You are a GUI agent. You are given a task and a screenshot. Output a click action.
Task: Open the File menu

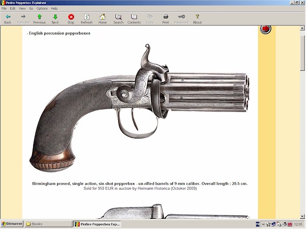pos(4,8)
